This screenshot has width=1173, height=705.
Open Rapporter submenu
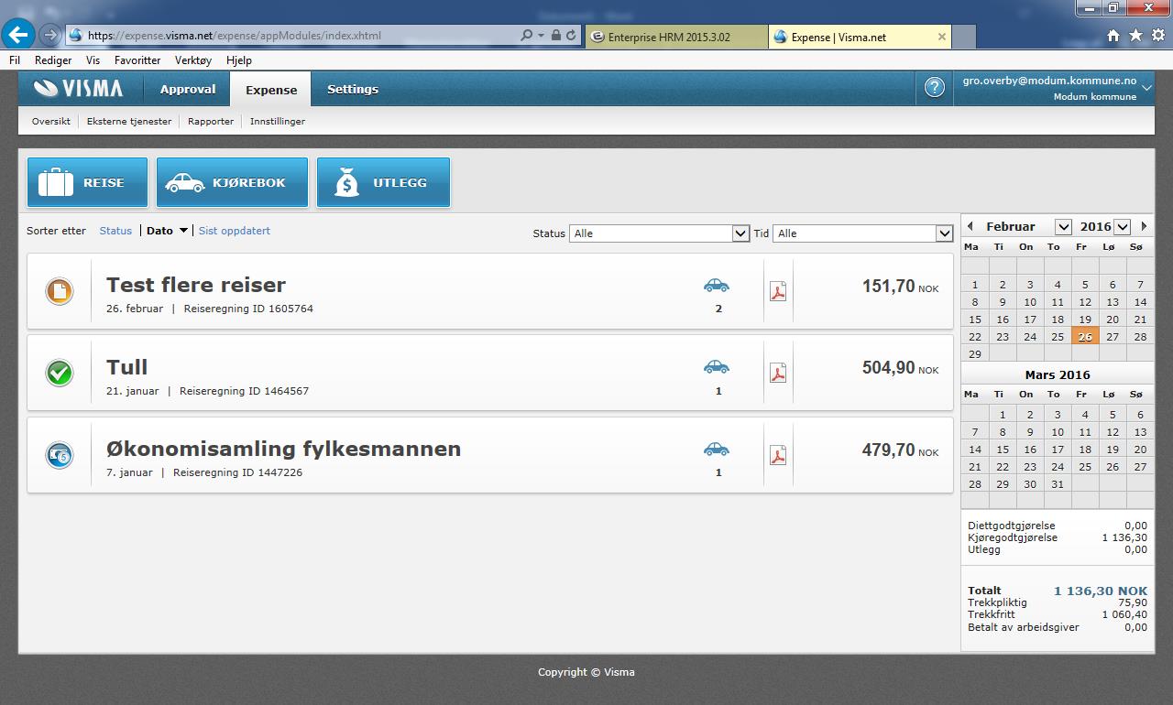coord(211,121)
